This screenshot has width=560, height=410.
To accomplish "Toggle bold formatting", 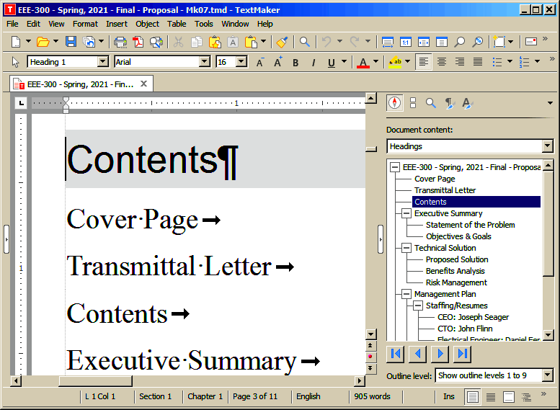I will pos(295,63).
